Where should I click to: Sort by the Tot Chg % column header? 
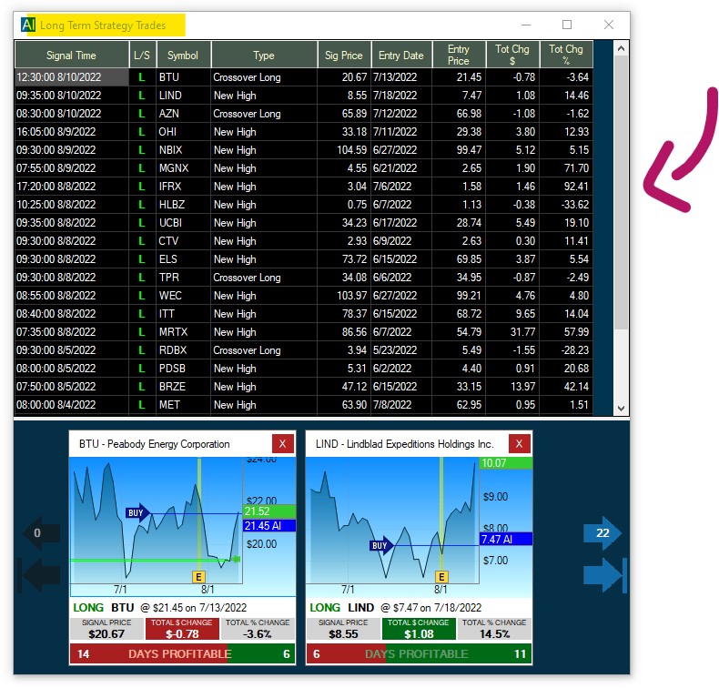pos(565,55)
